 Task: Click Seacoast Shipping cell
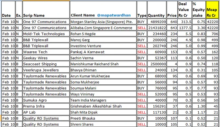[x=46, y=64]
